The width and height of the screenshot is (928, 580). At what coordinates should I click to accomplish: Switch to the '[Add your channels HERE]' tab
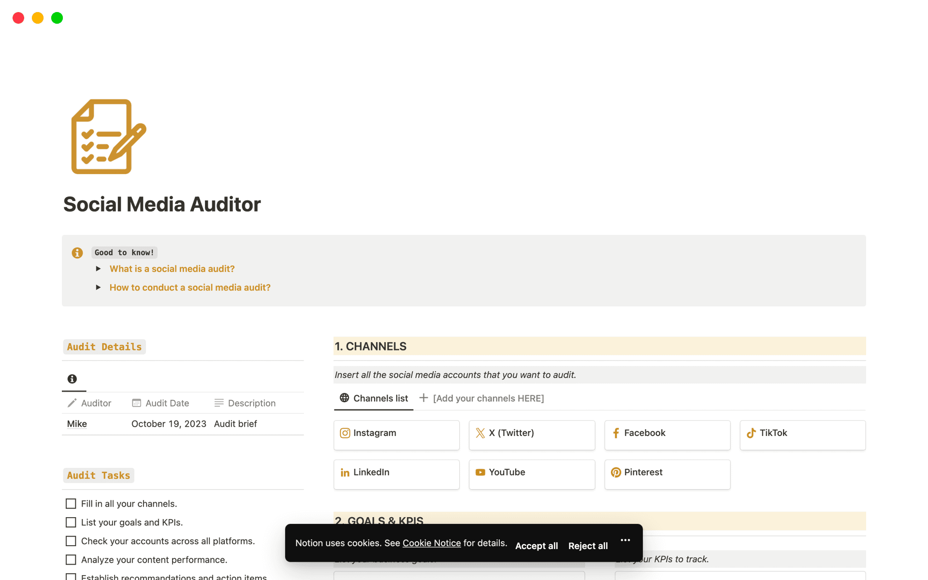pyautogui.click(x=488, y=398)
